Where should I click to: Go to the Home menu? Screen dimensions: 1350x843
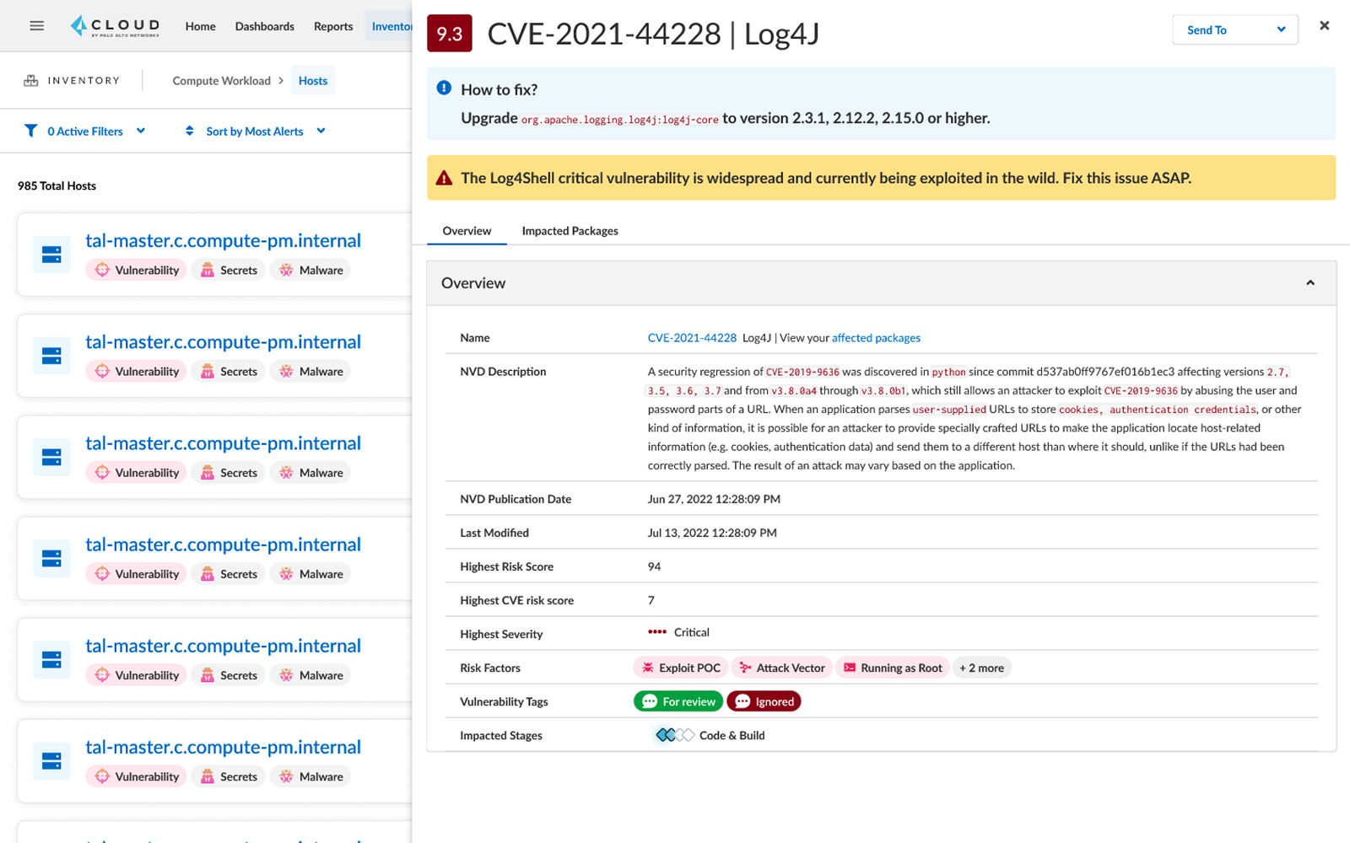coord(201,26)
